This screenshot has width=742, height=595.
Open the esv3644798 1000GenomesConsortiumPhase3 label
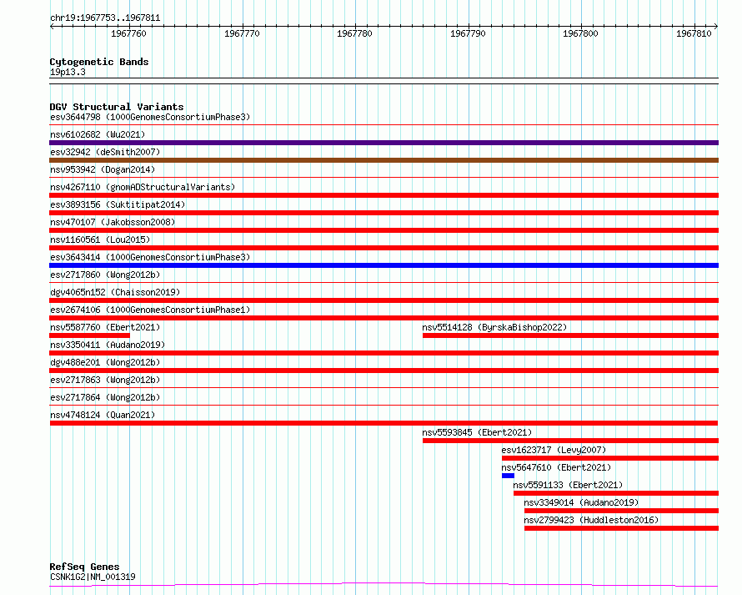pos(150,117)
